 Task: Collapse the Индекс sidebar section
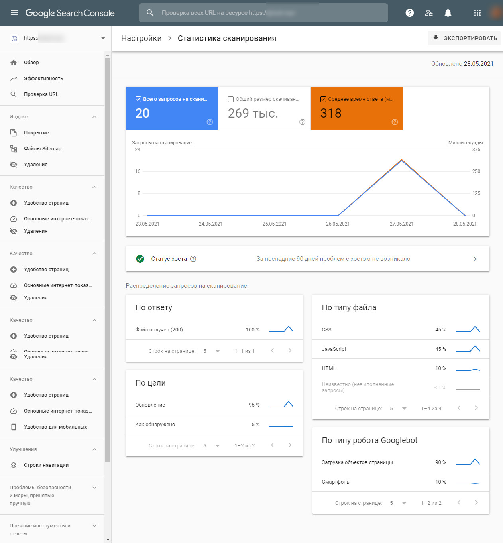pyautogui.click(x=94, y=117)
